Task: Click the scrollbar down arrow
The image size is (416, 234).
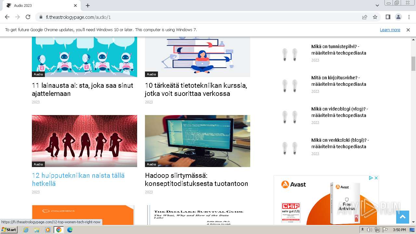Action: [x=413, y=222]
